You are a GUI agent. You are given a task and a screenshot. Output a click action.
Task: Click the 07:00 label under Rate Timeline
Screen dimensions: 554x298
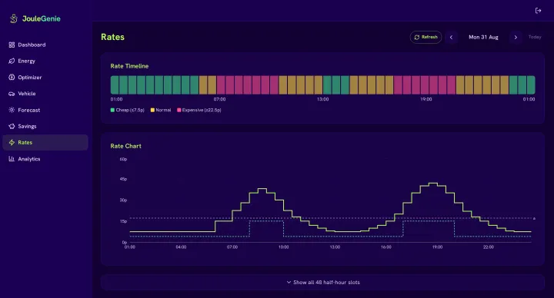pyautogui.click(x=219, y=99)
